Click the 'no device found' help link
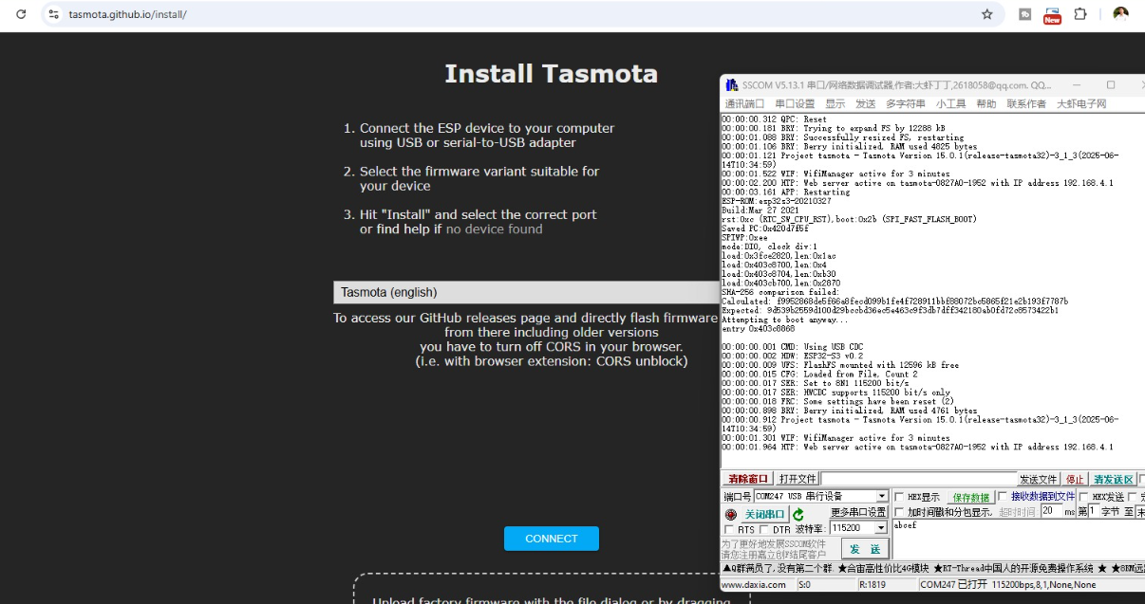Viewport: 1145px width, 604px height. (x=494, y=229)
